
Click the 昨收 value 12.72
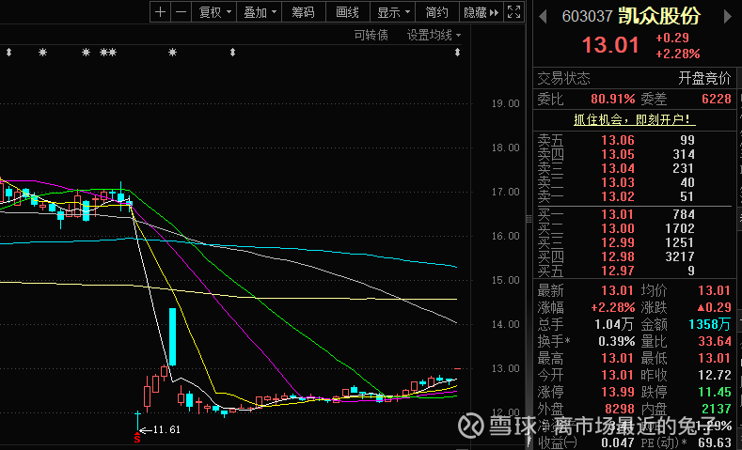tap(715, 376)
